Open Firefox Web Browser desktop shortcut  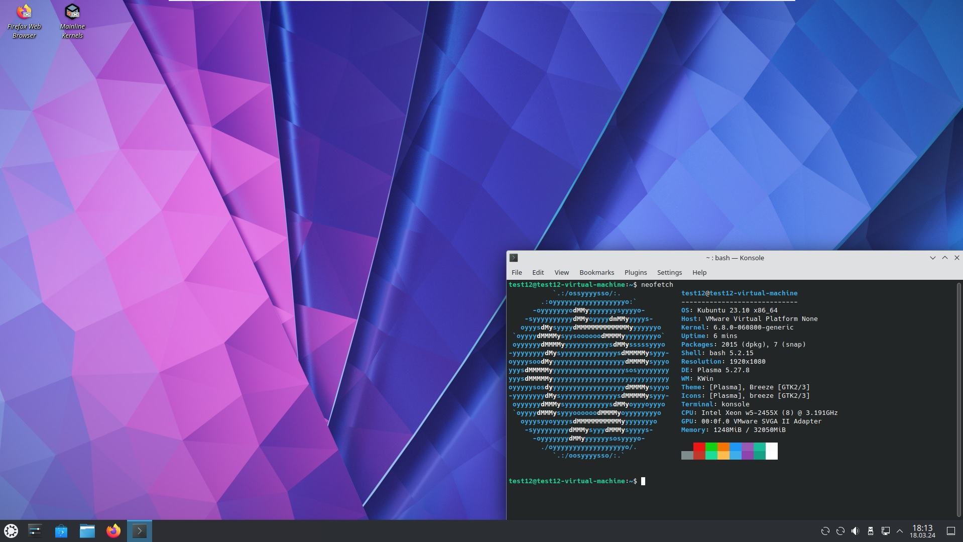pos(24,21)
